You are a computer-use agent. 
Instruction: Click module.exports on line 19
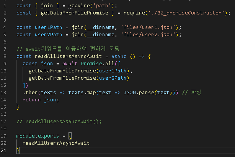(x=38, y=136)
